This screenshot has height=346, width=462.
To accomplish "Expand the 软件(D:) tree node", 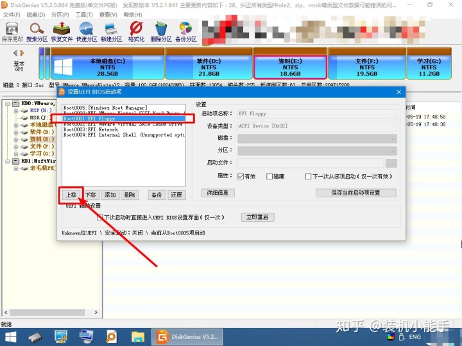I will coord(16,132).
